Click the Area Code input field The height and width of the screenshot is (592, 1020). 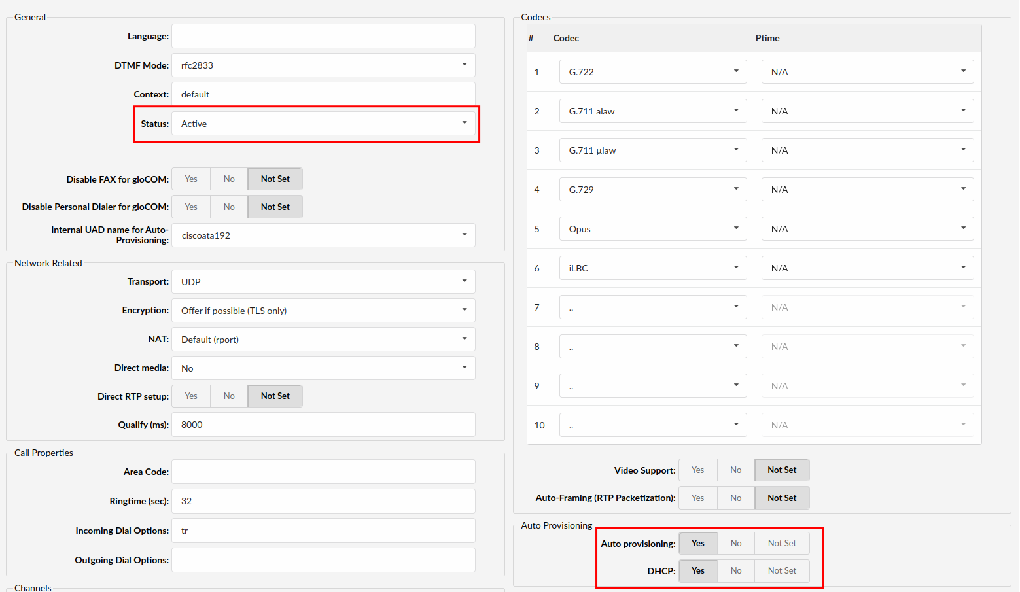[323, 472]
